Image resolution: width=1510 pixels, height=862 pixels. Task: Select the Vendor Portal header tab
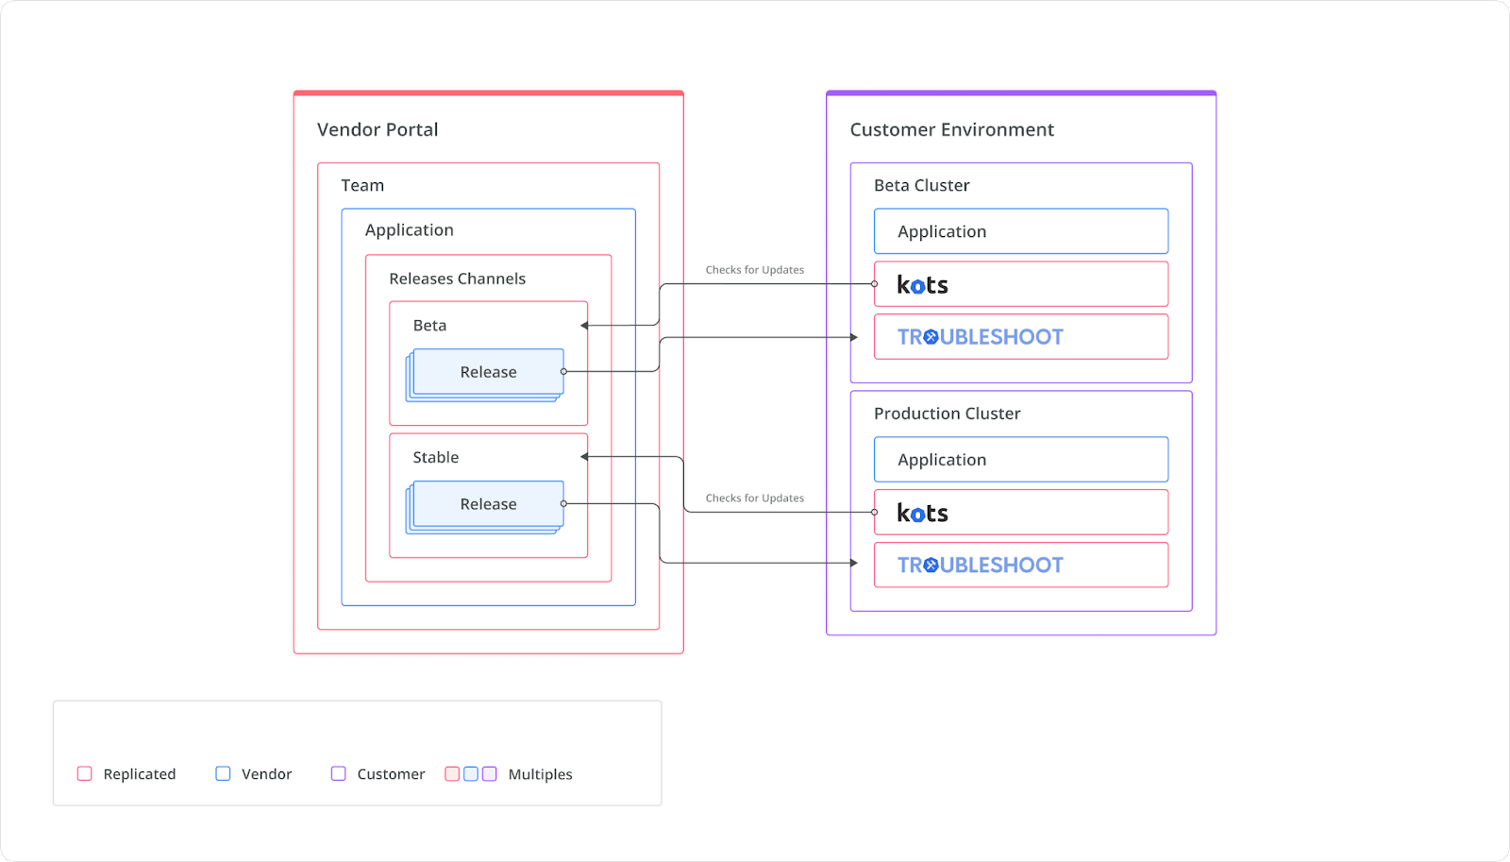coord(377,129)
